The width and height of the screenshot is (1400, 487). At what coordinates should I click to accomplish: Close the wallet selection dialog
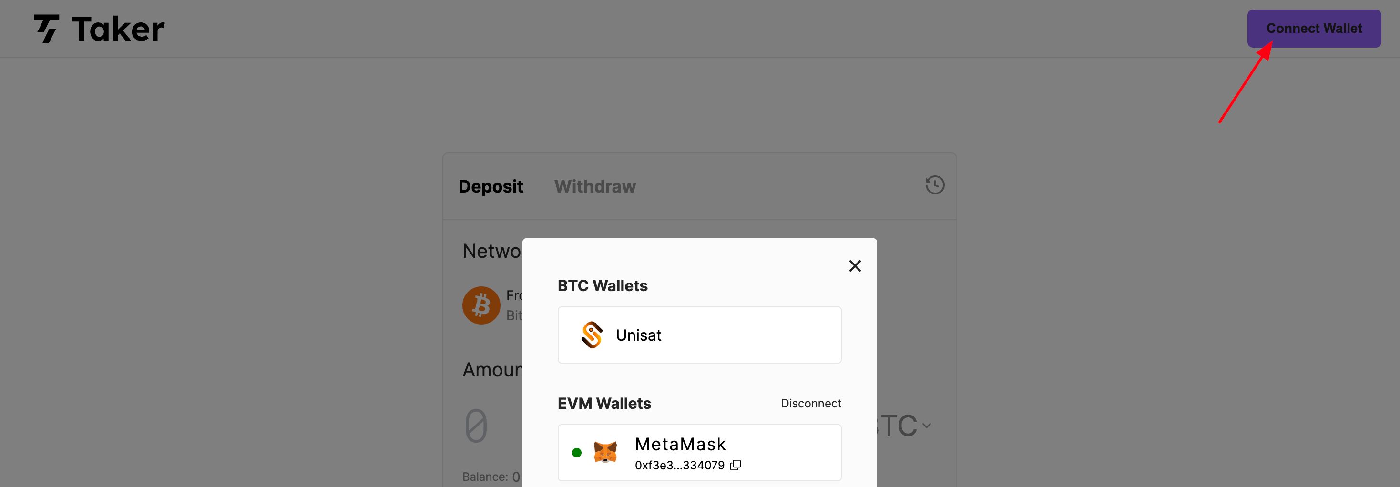click(855, 266)
